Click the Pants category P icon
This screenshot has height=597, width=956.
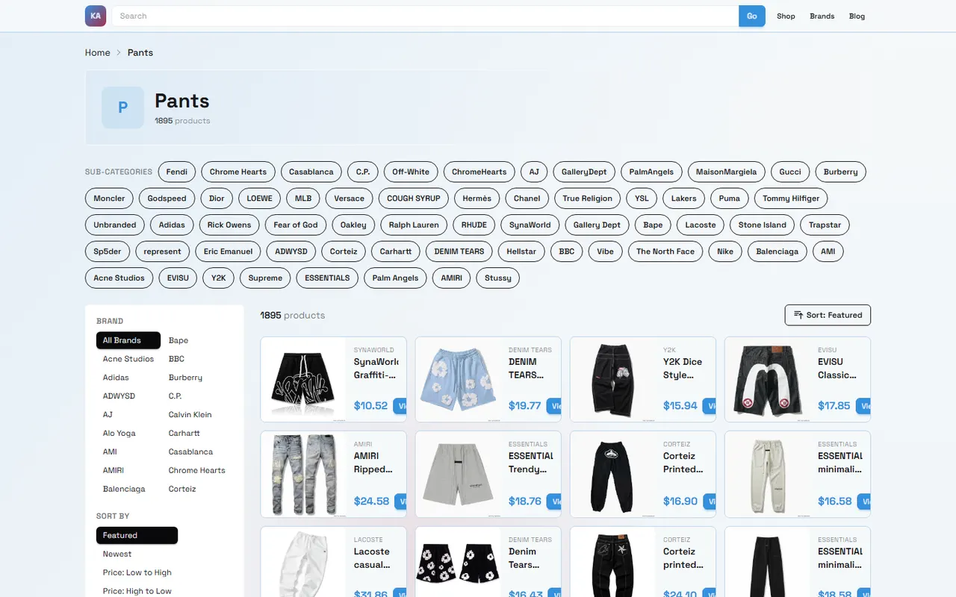(x=122, y=107)
